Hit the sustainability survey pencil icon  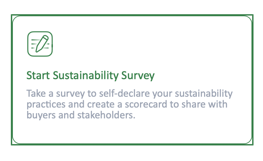pos(40,44)
